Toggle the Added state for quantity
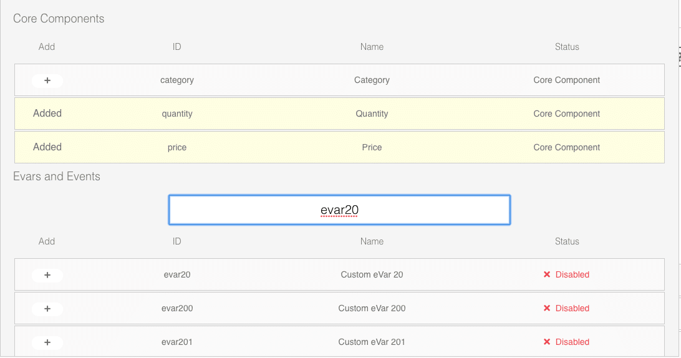This screenshot has height=358, width=681. tap(47, 114)
